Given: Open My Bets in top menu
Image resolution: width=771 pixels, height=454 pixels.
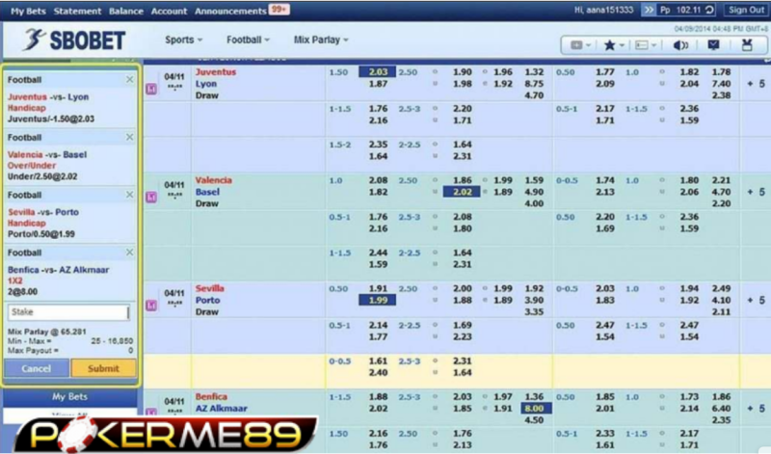Looking at the screenshot, I should click(28, 11).
